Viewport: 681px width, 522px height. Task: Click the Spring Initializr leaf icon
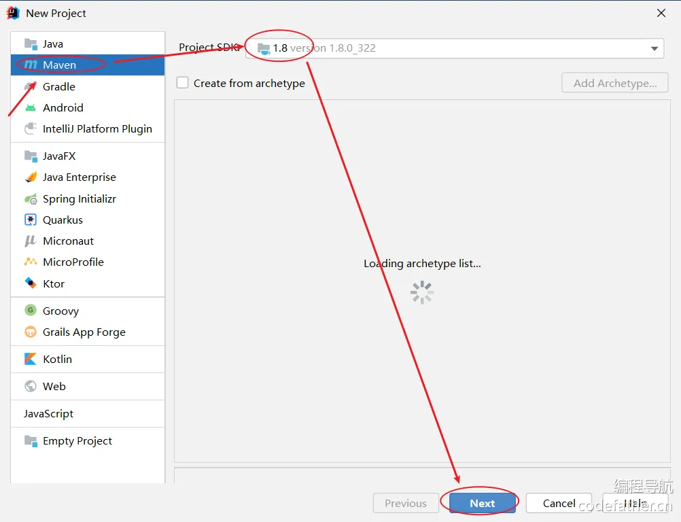coord(31,199)
